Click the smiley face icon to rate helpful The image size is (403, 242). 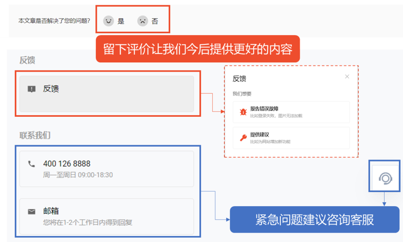click(109, 21)
